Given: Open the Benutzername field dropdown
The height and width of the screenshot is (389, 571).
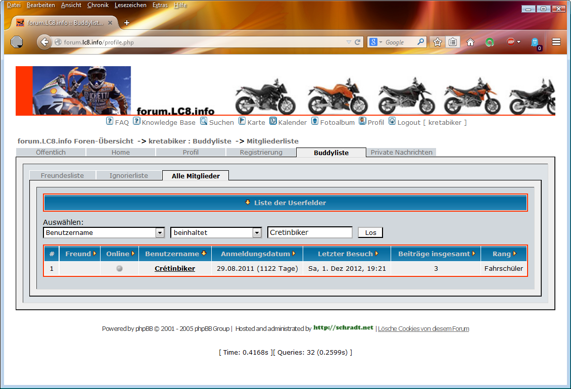Looking at the screenshot, I should click(160, 233).
